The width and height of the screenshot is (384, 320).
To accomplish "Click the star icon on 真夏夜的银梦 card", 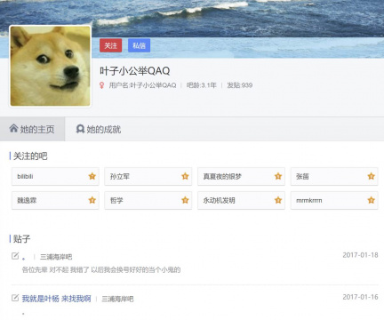I will tap(278, 176).
